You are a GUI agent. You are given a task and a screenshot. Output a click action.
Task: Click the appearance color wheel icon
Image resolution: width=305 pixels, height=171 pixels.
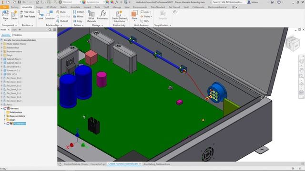(84, 2)
